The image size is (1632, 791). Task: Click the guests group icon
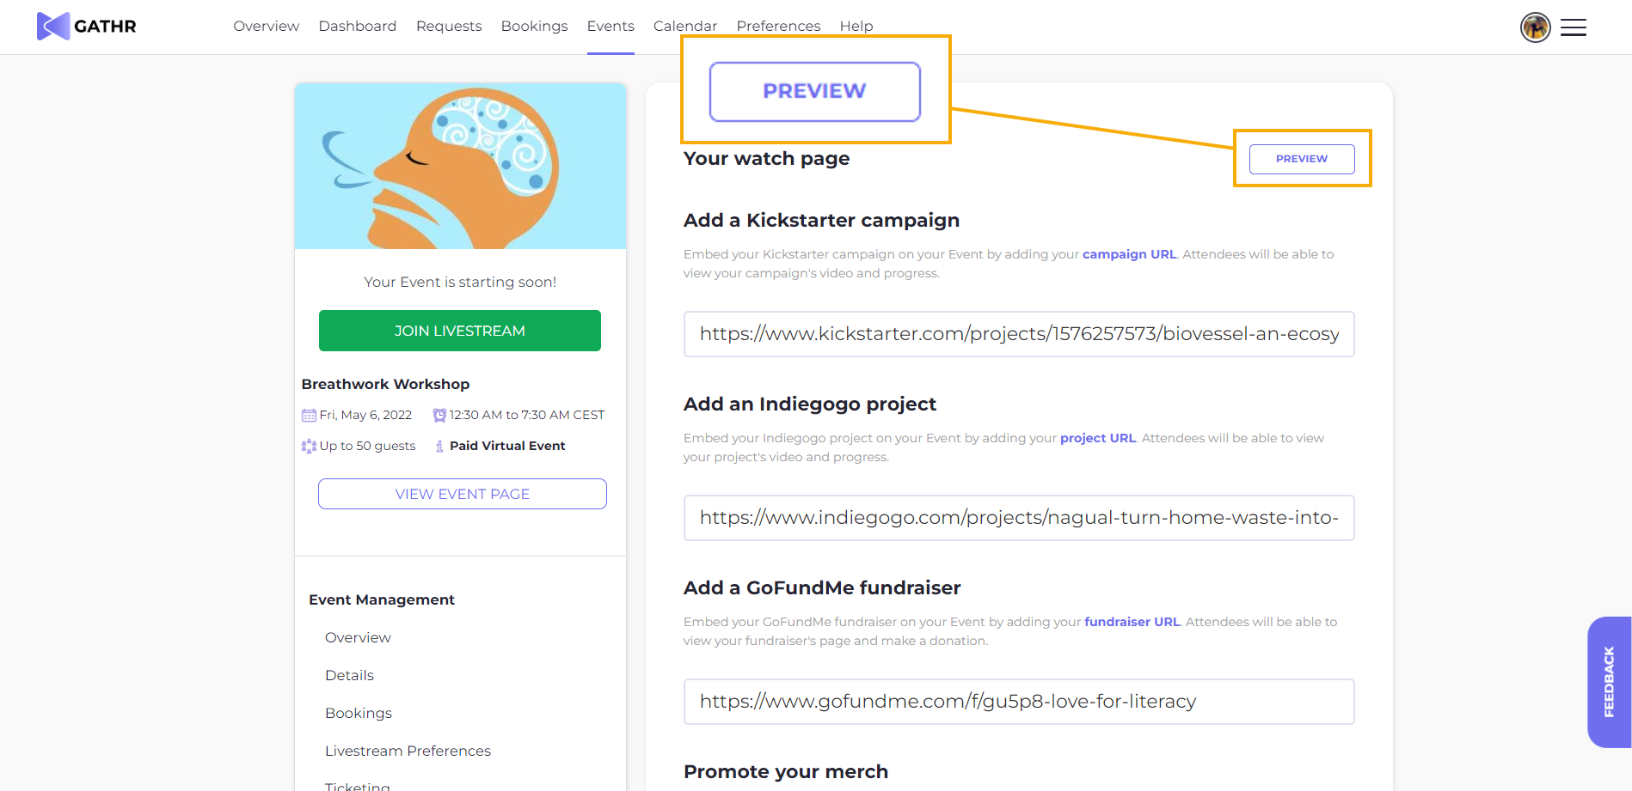click(309, 447)
